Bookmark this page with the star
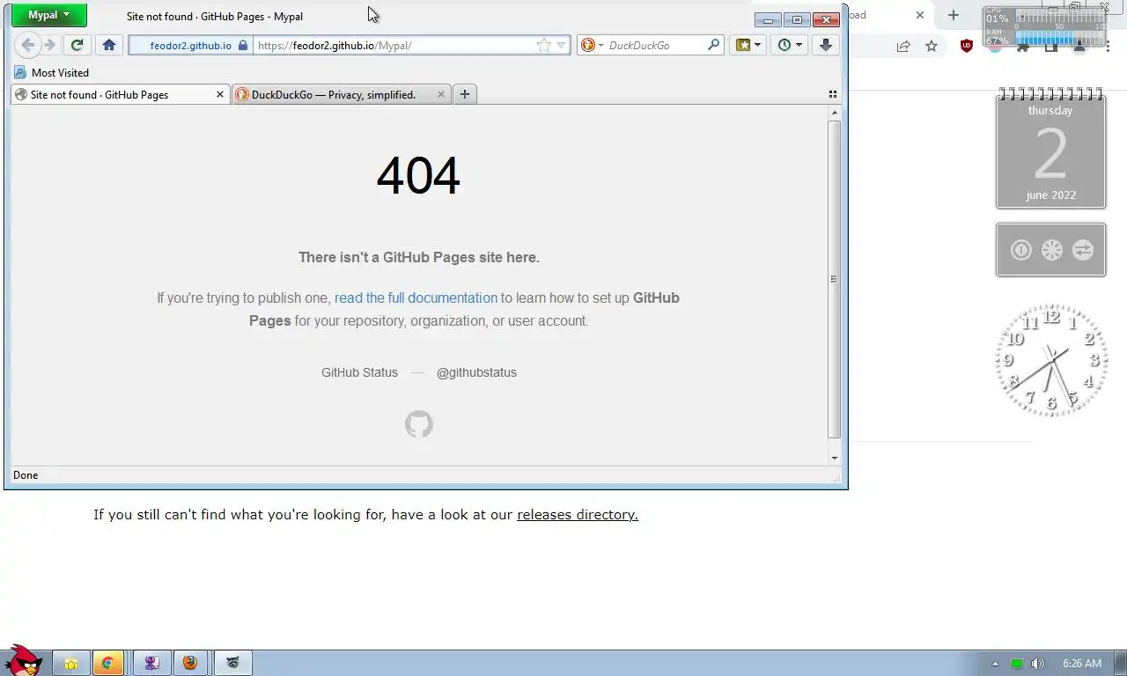The image size is (1127, 676). tap(544, 45)
